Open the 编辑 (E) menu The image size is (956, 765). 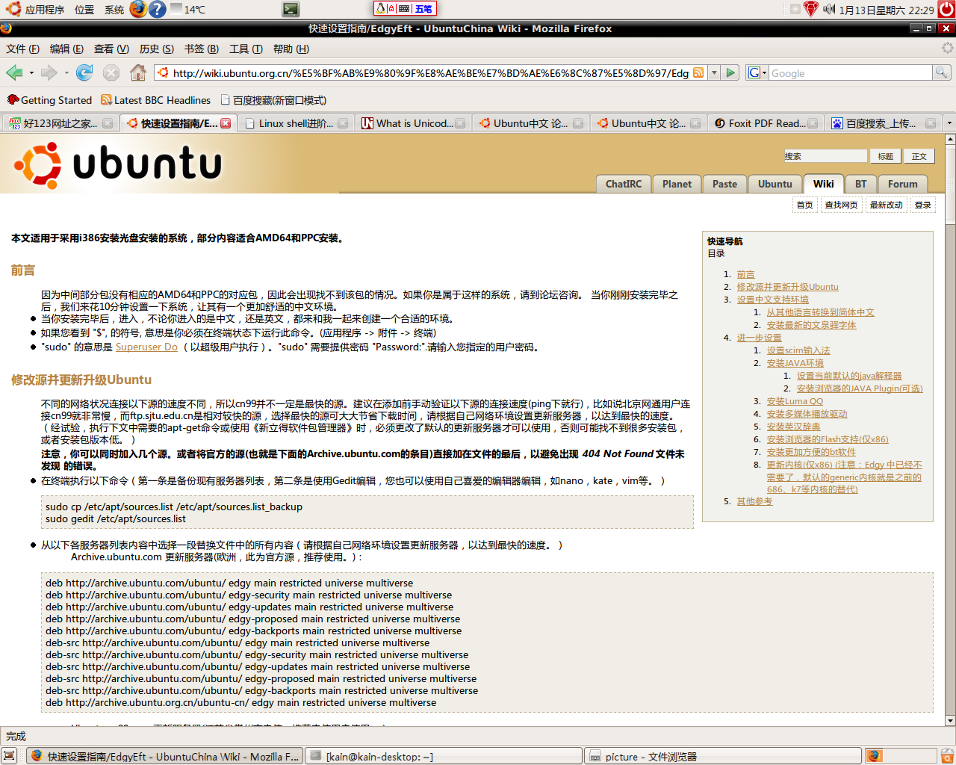66,49
